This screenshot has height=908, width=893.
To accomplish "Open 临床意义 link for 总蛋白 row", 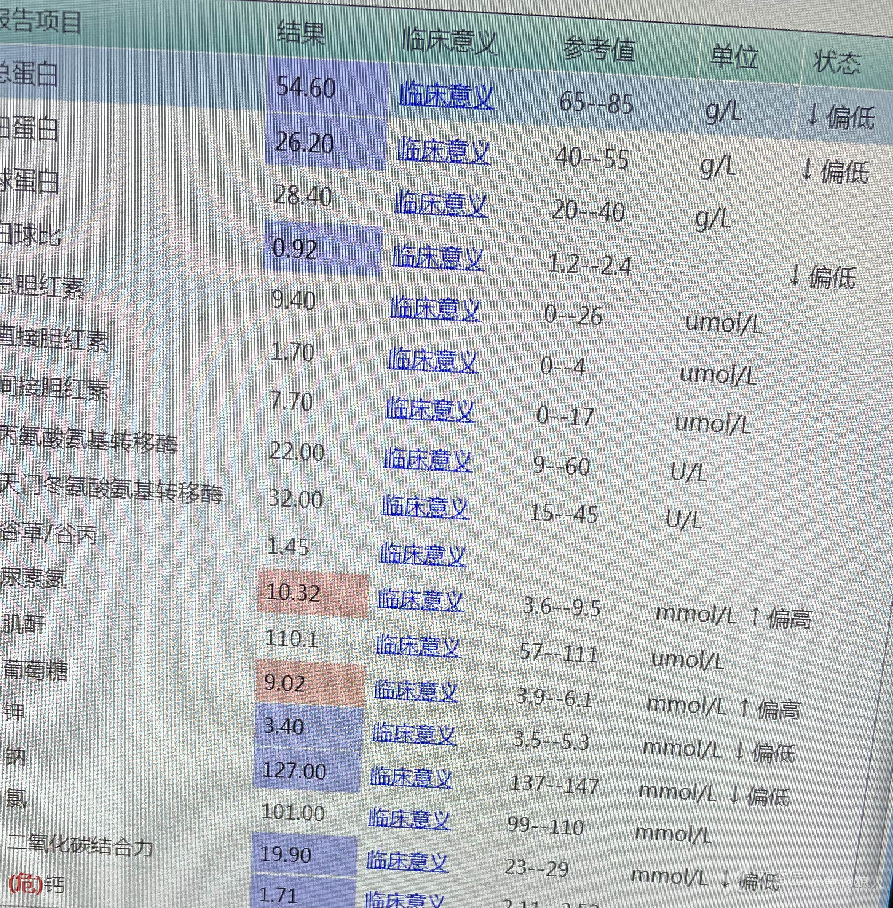I will pos(446,96).
